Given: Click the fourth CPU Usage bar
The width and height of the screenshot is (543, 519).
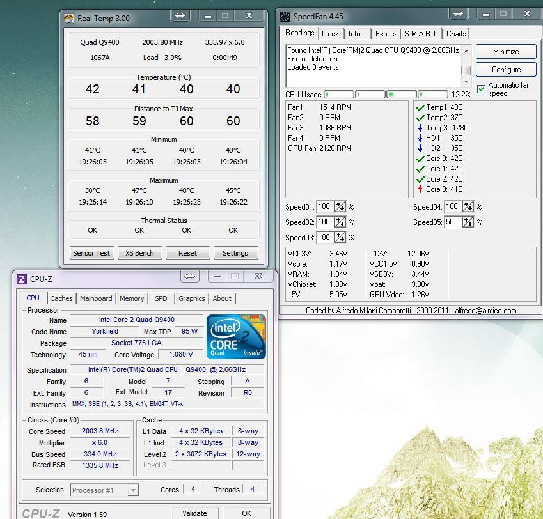Looking at the screenshot, I should [x=433, y=95].
